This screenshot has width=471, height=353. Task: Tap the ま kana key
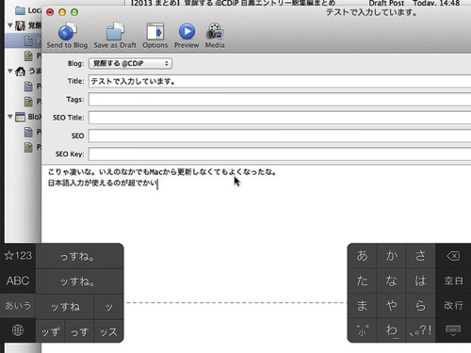[362, 305]
